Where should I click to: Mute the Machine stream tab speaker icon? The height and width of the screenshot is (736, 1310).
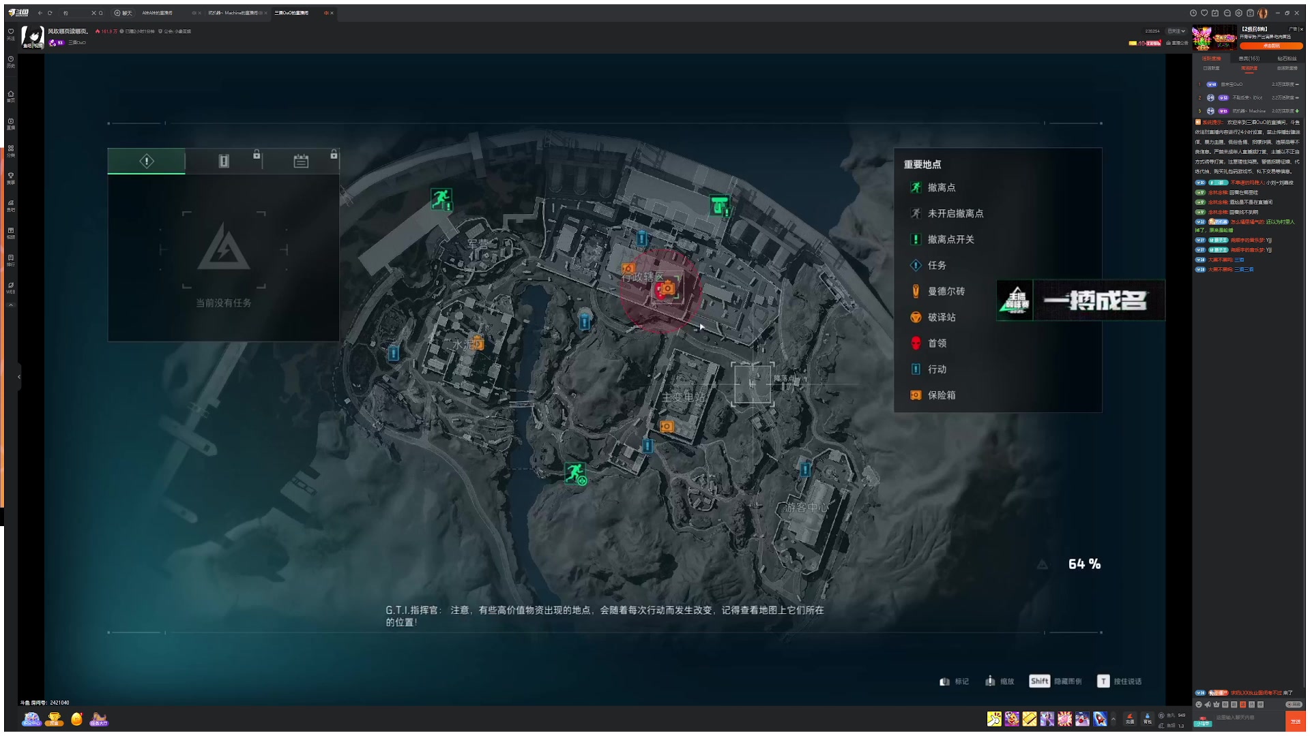pyautogui.click(x=260, y=13)
